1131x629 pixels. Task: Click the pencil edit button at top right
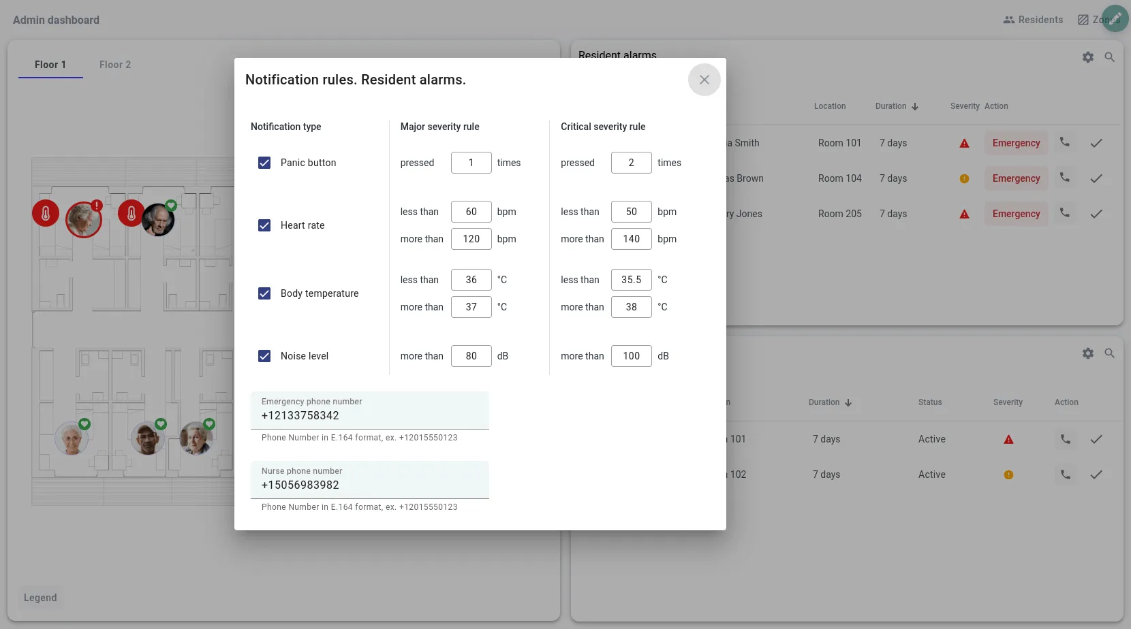pyautogui.click(x=1115, y=18)
